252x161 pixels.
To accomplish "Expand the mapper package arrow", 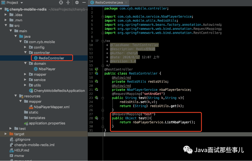I will click(x=25, y=74).
